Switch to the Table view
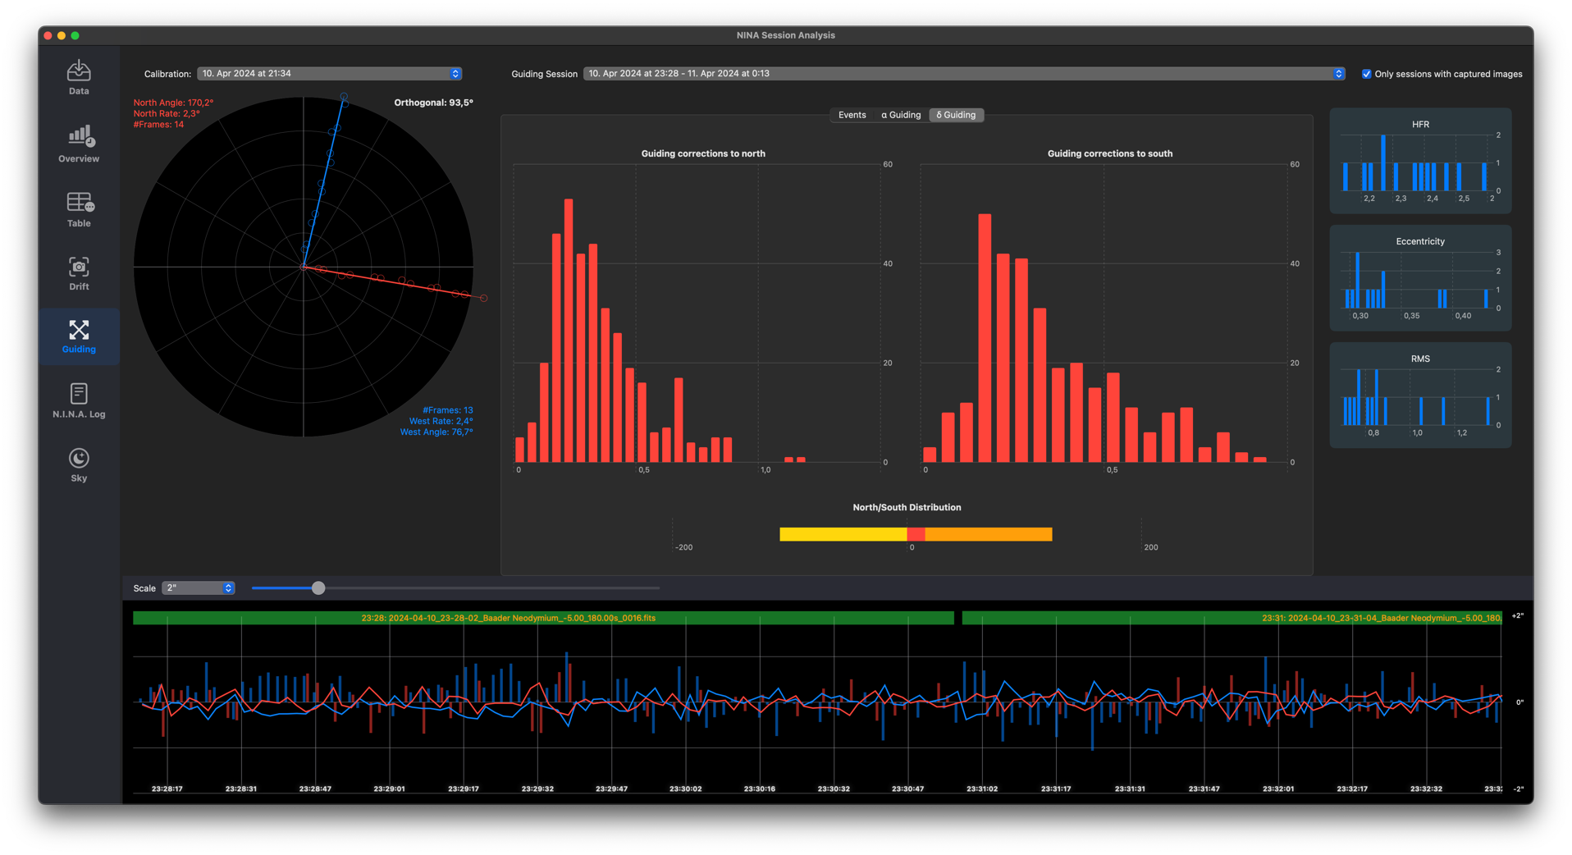The image size is (1572, 855). point(79,209)
